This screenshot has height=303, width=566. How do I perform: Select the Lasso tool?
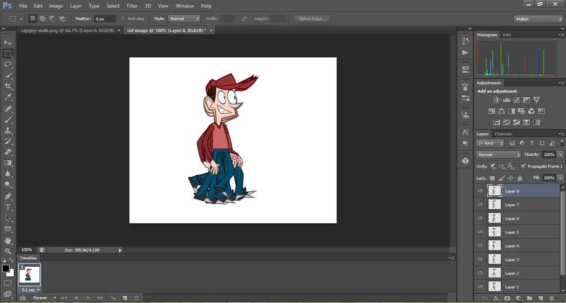click(8, 65)
